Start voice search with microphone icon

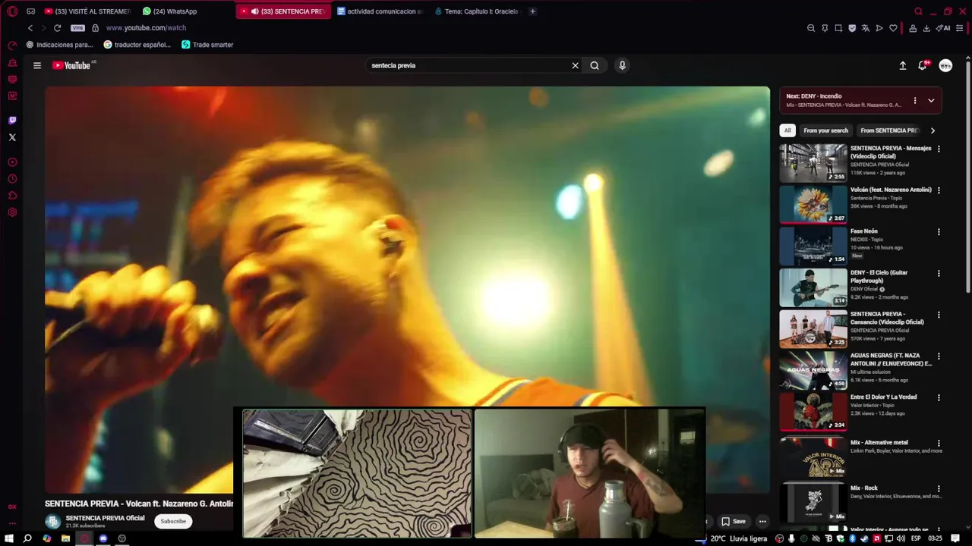click(x=622, y=65)
